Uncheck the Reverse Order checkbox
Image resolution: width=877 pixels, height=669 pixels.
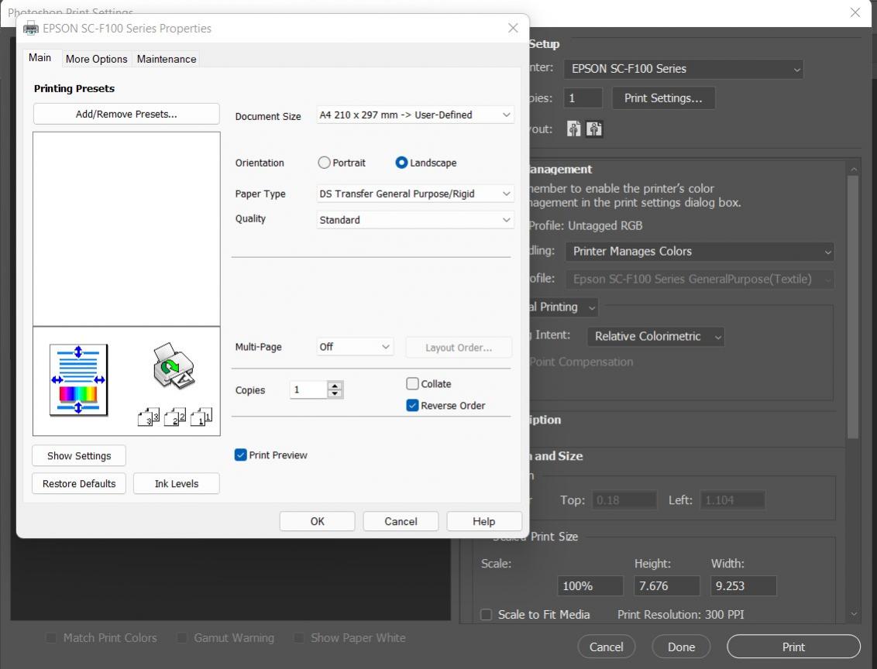[x=412, y=405]
